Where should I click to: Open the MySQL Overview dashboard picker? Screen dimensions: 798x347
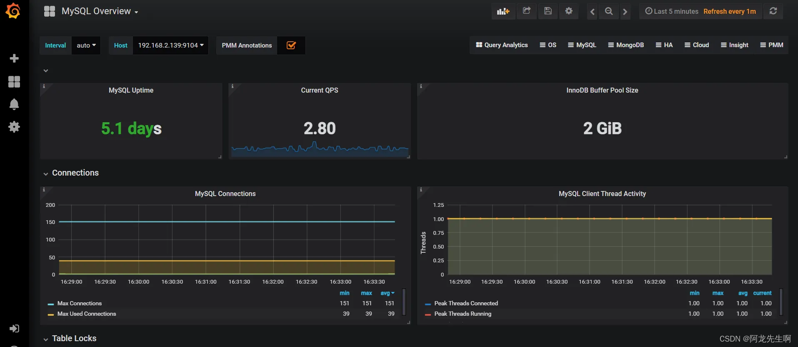(x=100, y=11)
